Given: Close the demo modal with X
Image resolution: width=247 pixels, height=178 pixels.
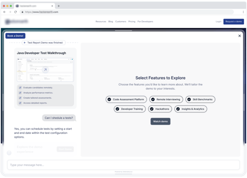Looking at the screenshot, I should tap(240, 36).
